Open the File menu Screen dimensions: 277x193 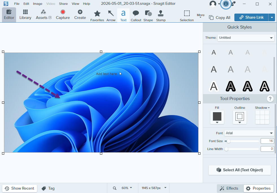17,4
